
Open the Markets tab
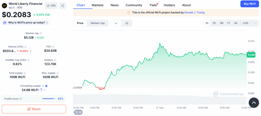(98, 5)
